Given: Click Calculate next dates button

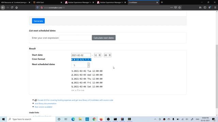Looking at the screenshot, I should tap(104, 38).
